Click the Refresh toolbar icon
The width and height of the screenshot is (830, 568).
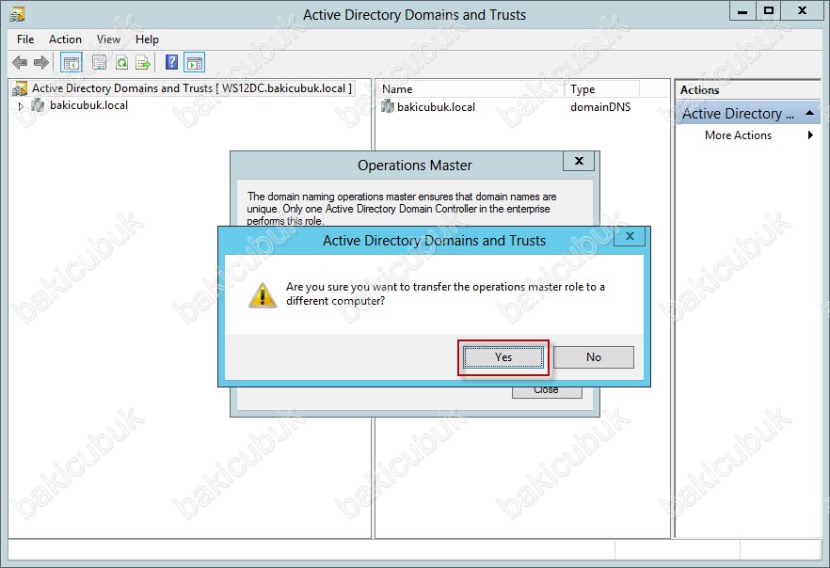pyautogui.click(x=121, y=63)
